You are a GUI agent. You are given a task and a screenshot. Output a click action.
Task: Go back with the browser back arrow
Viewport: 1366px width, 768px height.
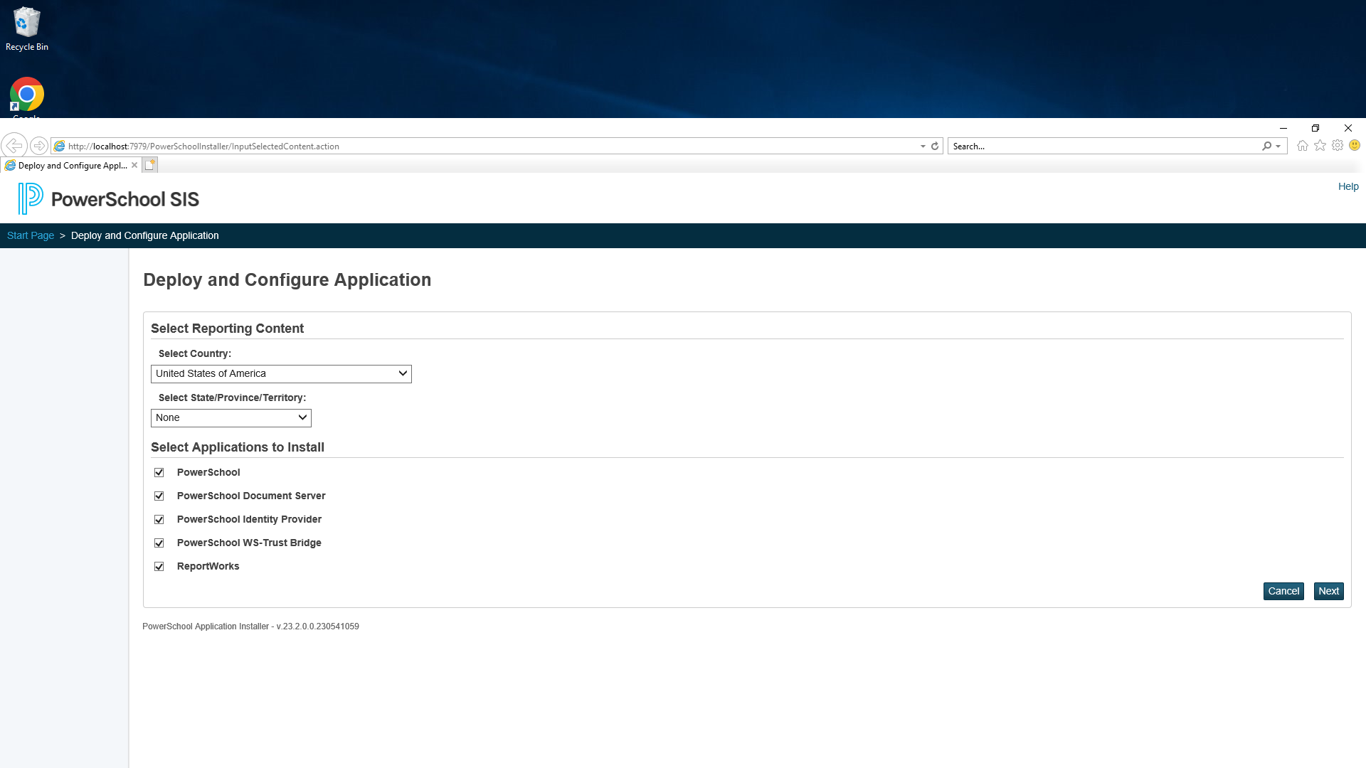pos(14,146)
